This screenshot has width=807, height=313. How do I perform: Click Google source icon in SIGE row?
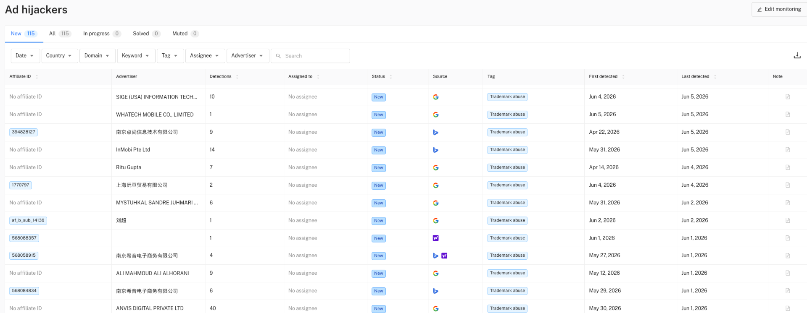pos(436,97)
